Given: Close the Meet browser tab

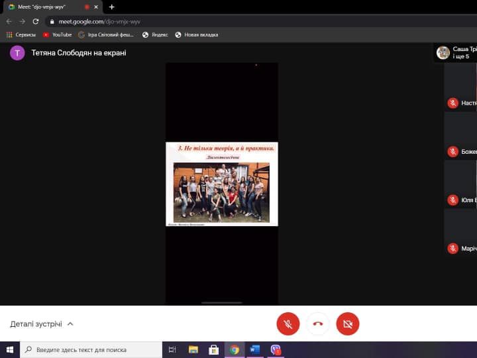Looking at the screenshot, I should click(x=96, y=7).
